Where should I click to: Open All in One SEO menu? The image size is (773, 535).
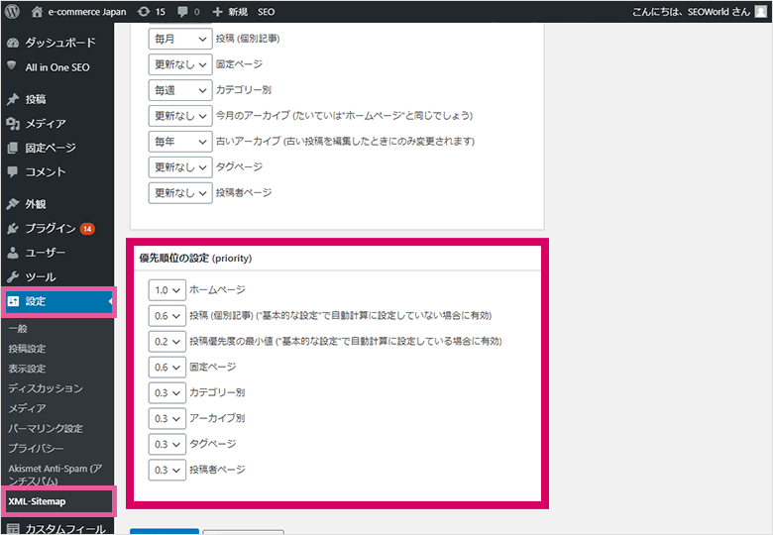[57, 67]
